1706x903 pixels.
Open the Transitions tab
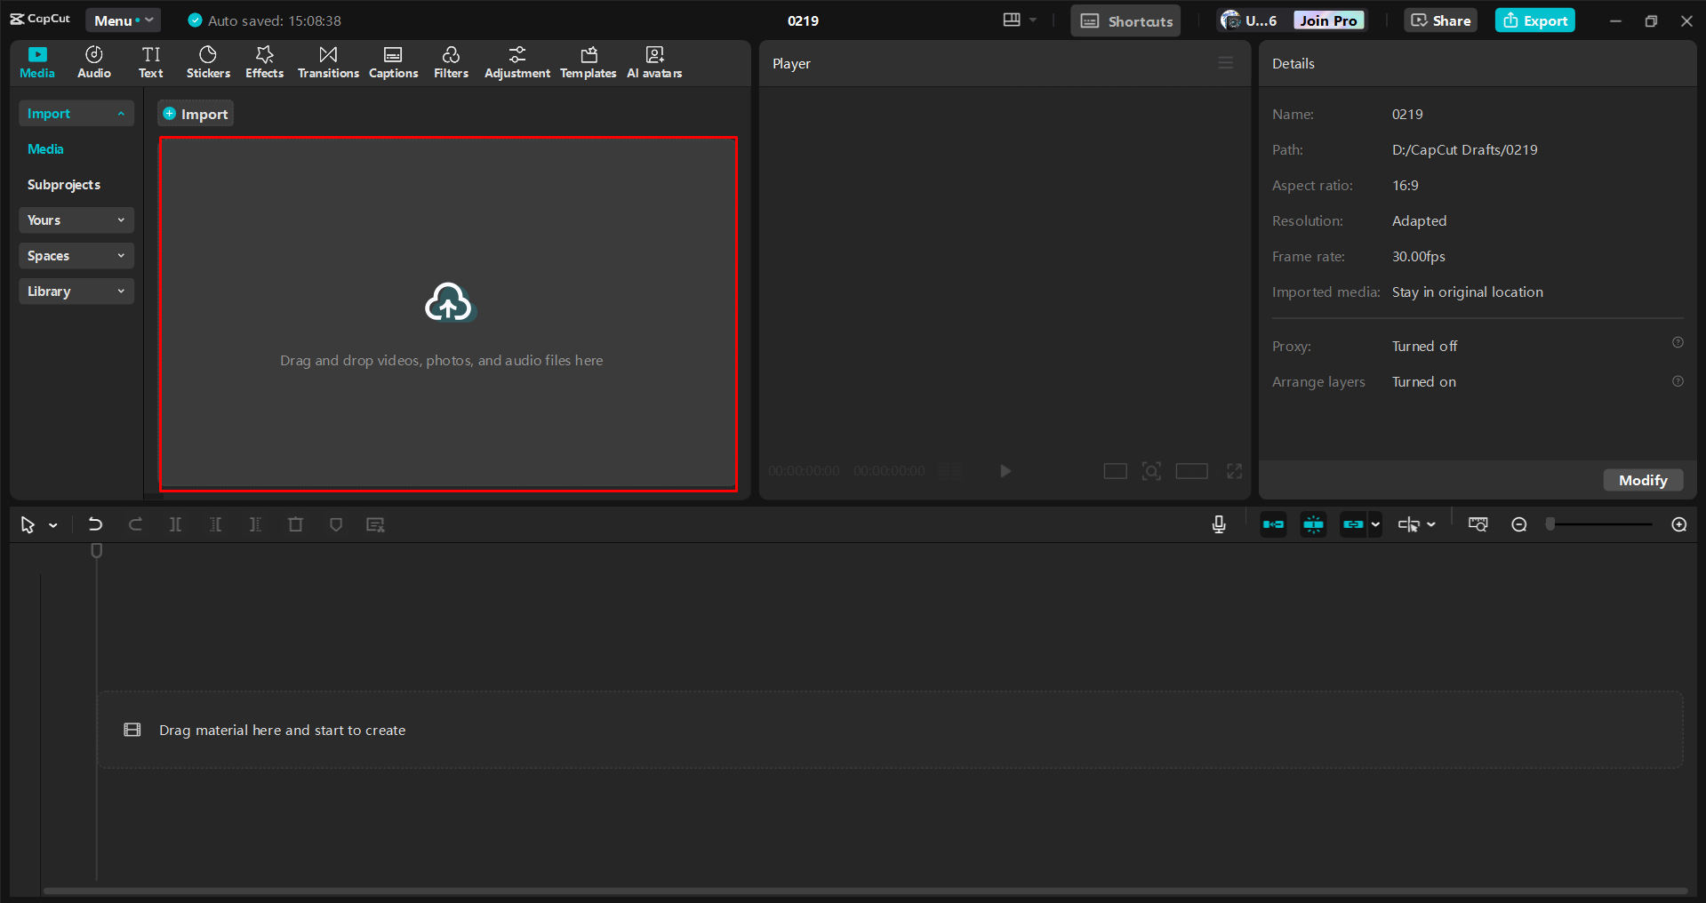[328, 62]
